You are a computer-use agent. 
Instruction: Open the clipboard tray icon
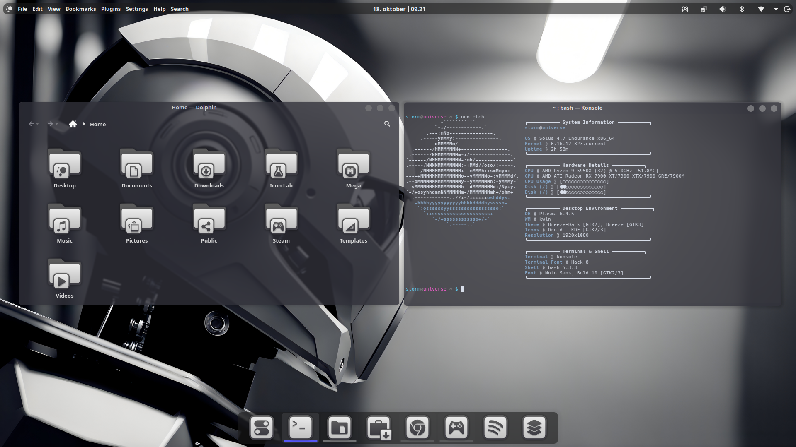click(x=704, y=9)
